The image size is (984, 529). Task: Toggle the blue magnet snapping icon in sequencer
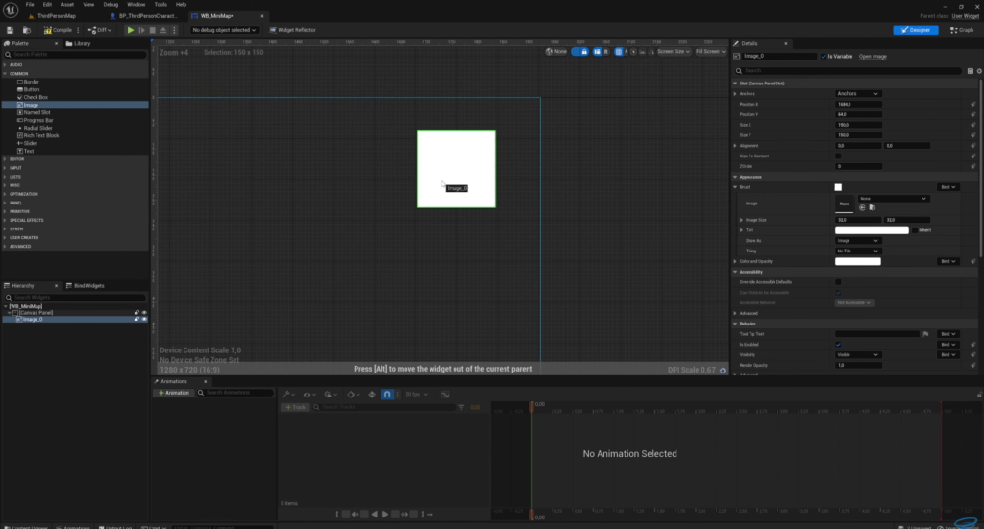[x=387, y=395]
